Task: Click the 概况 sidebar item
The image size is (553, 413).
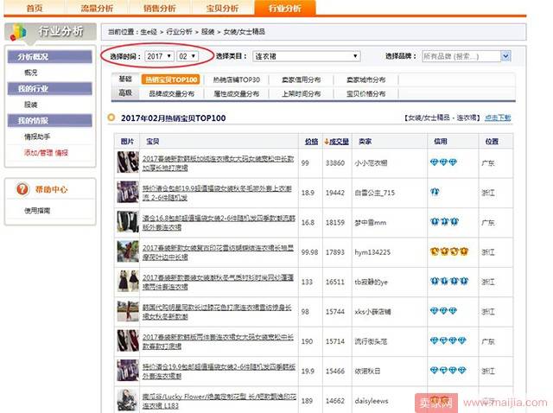Action: tap(31, 73)
